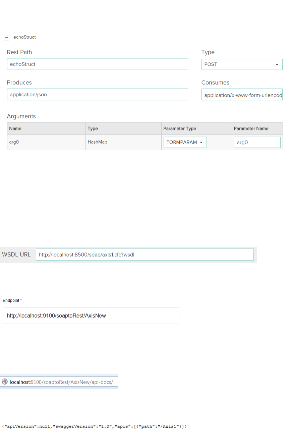Click the arg0 name cell

(14, 142)
